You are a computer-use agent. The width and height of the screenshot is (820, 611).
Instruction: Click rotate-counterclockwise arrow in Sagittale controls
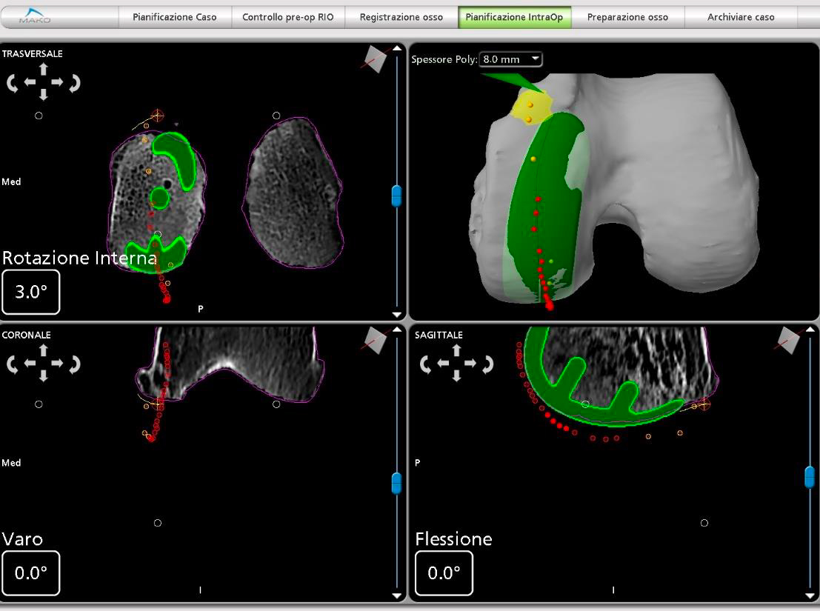pyautogui.click(x=426, y=364)
